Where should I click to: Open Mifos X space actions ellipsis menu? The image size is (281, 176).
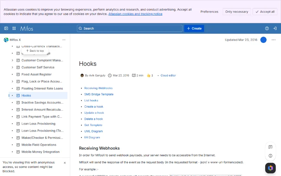64,40
